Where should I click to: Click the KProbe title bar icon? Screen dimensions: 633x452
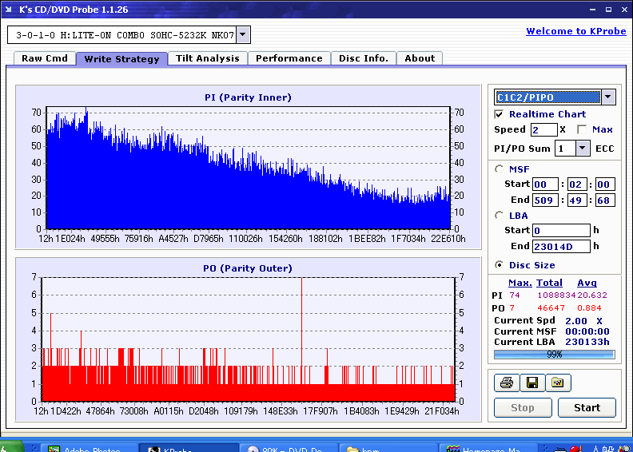pyautogui.click(x=8, y=9)
